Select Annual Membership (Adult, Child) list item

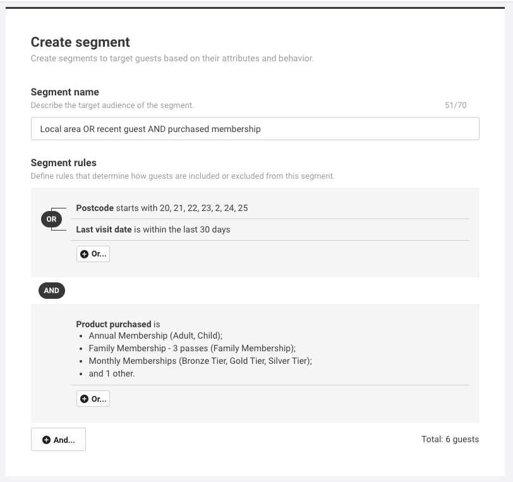pos(155,335)
